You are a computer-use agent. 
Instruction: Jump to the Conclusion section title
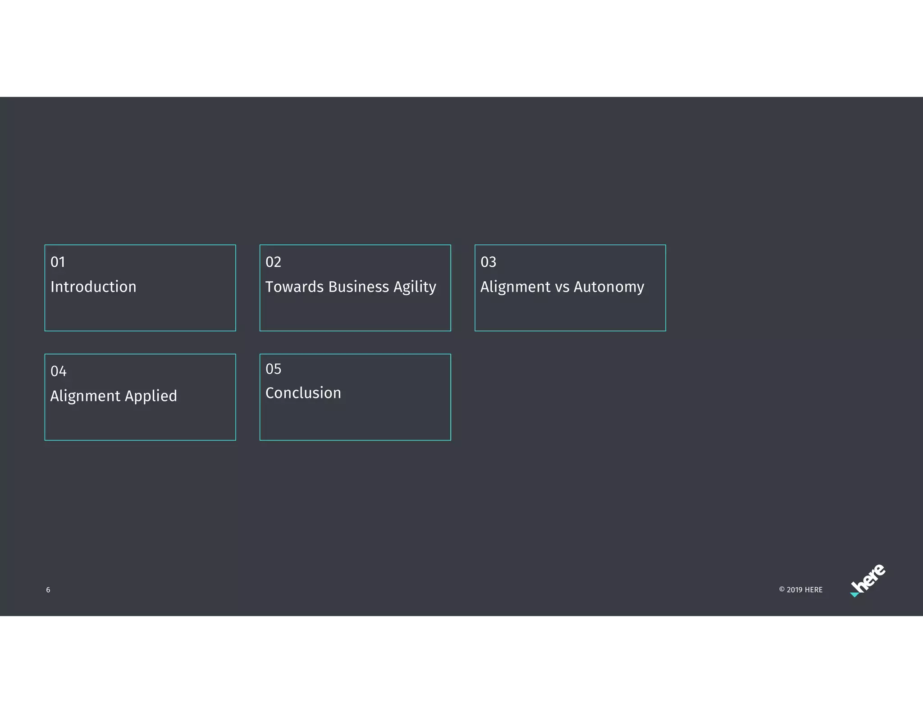303,393
